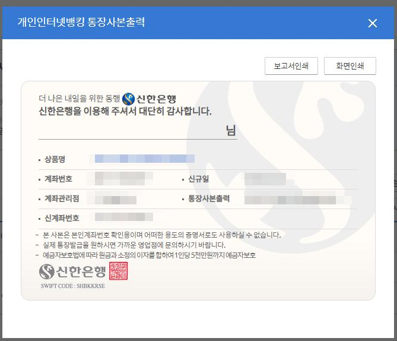The width and height of the screenshot is (397, 341).
Task: Click the SWIFT CODE : SHBKKRSE text
Action: (72, 286)
